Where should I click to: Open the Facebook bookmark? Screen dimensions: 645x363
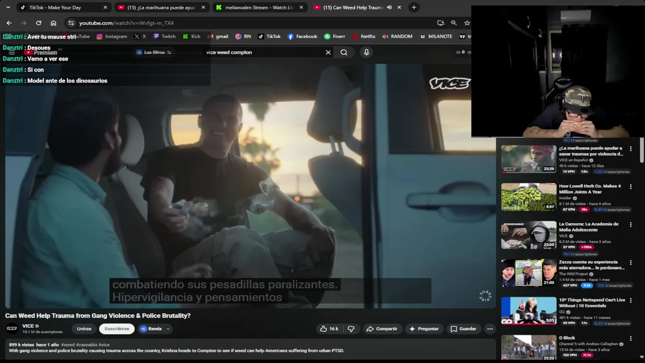[x=302, y=36]
